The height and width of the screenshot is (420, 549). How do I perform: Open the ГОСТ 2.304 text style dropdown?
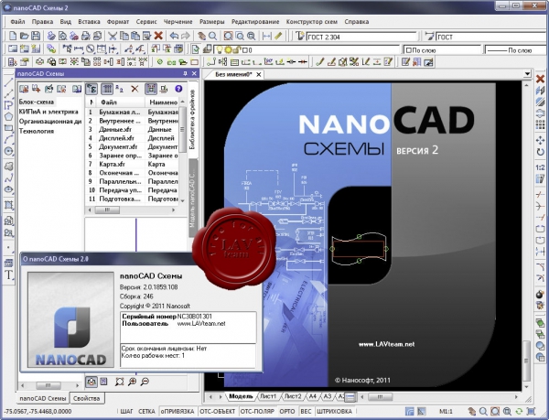[361, 37]
